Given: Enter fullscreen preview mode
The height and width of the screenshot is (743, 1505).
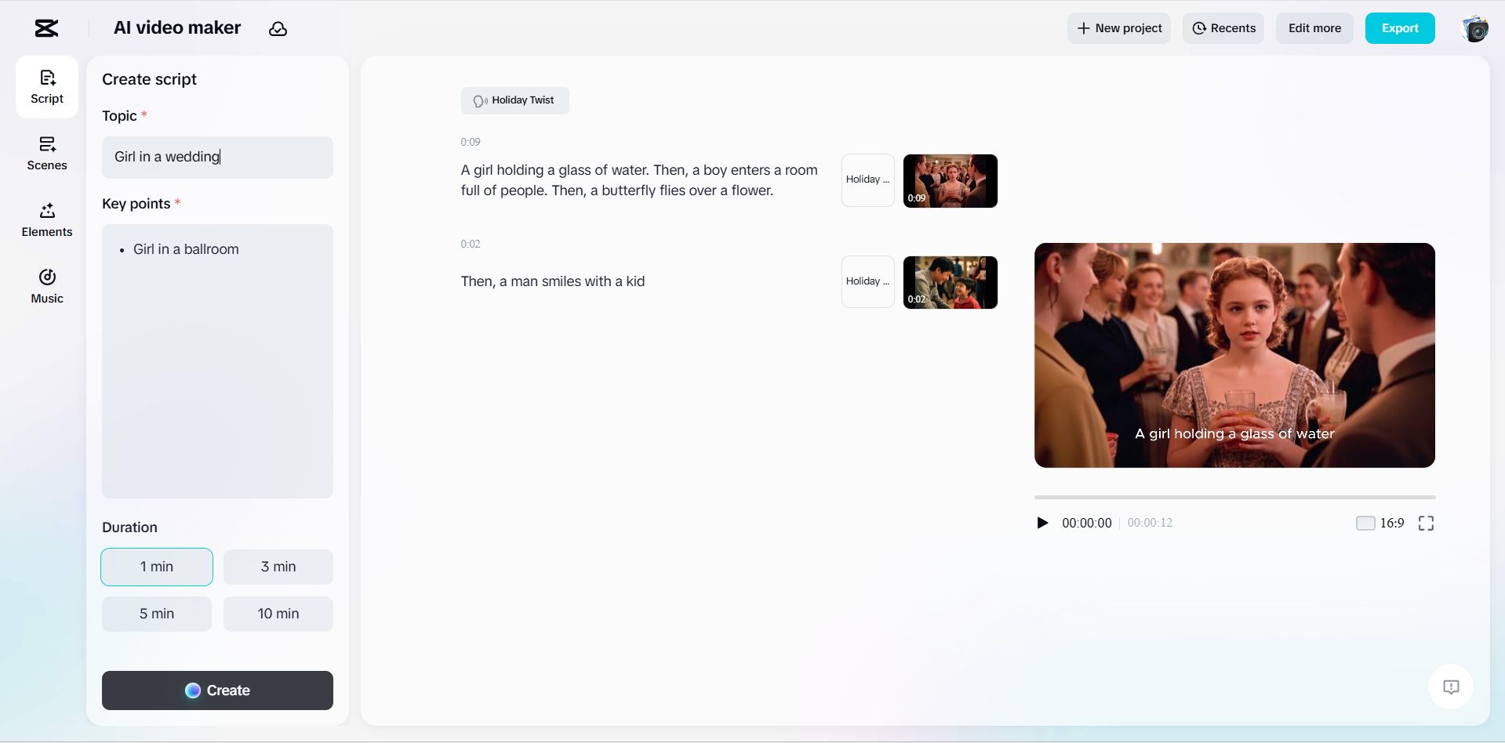Looking at the screenshot, I should 1426,523.
